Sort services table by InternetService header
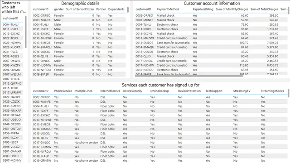The image size is (290, 163). (110, 91)
